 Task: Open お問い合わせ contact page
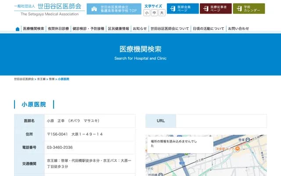coord(238,29)
